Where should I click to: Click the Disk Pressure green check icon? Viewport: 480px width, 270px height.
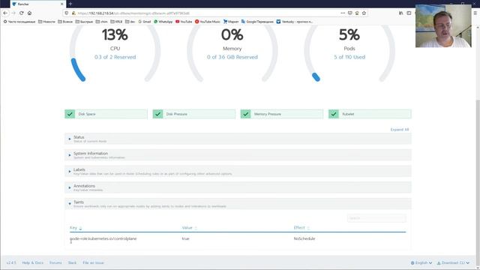click(157, 114)
